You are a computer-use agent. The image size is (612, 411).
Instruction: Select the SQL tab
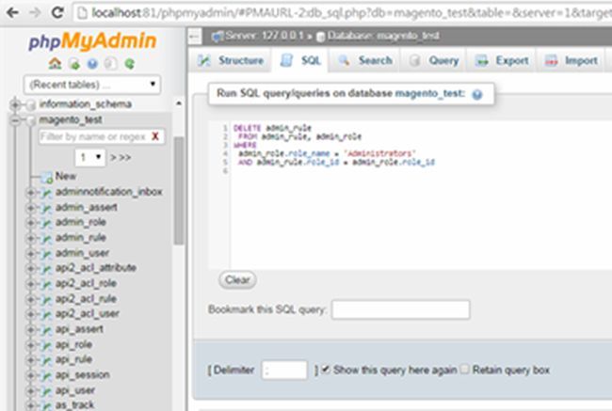[x=300, y=60]
